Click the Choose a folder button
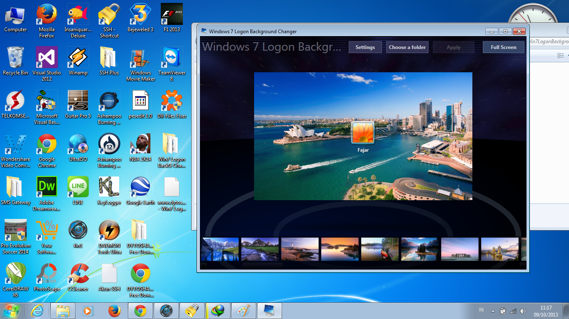 click(407, 47)
